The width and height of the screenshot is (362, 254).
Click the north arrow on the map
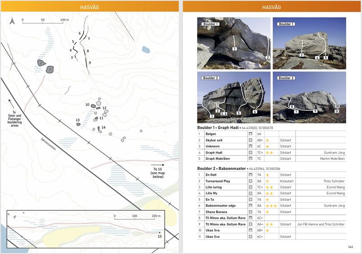pos(12,21)
